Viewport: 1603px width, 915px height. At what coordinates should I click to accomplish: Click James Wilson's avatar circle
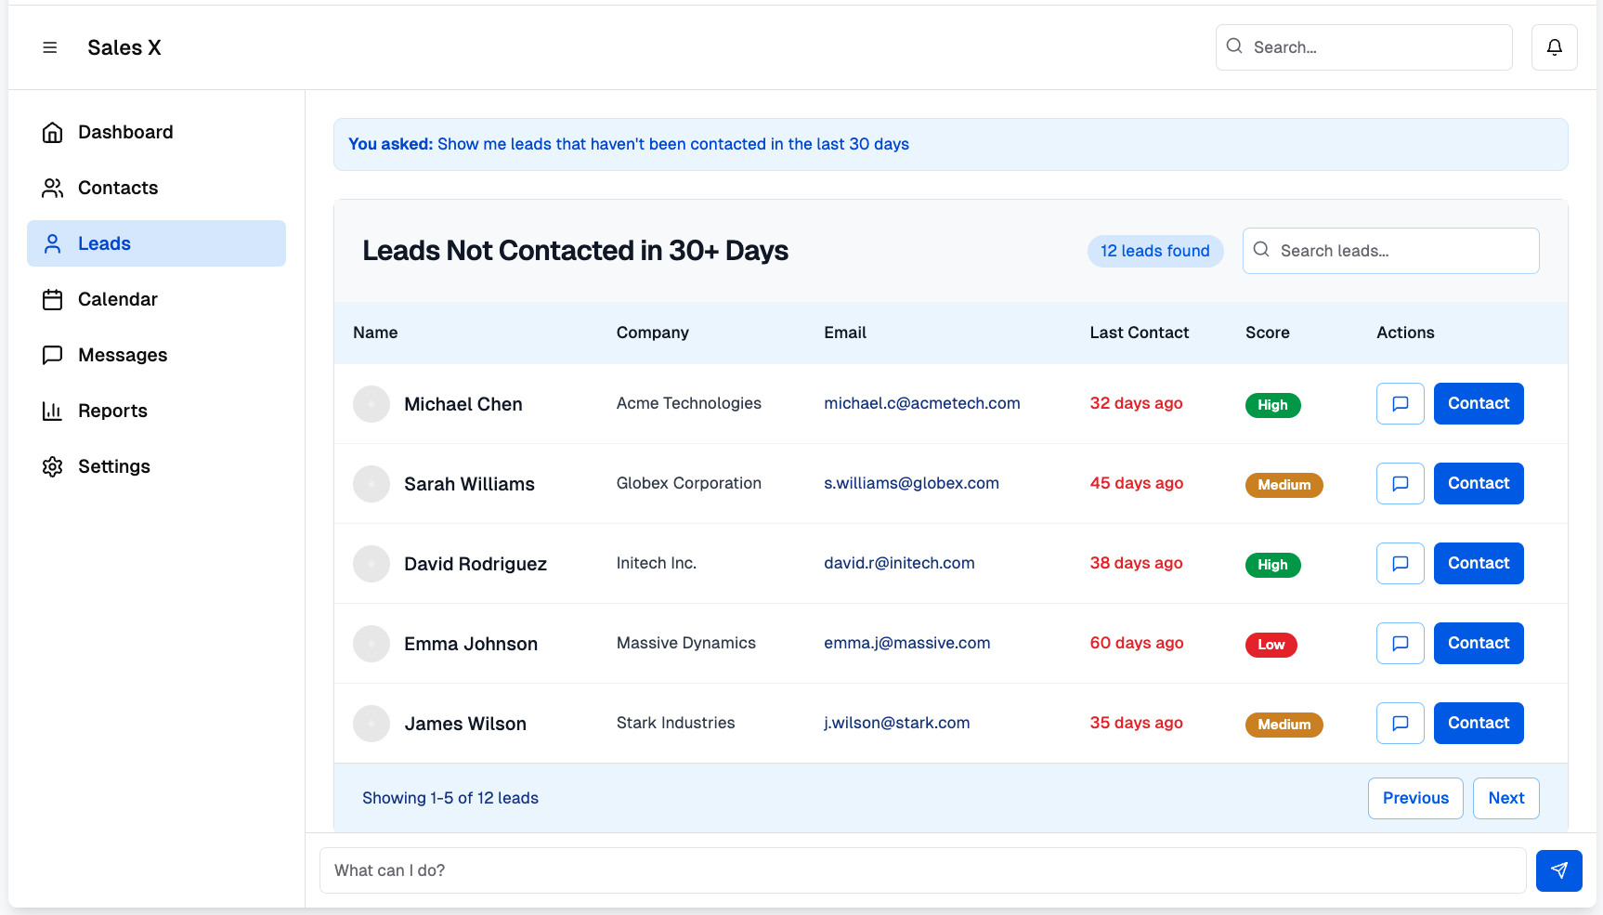coord(371,724)
